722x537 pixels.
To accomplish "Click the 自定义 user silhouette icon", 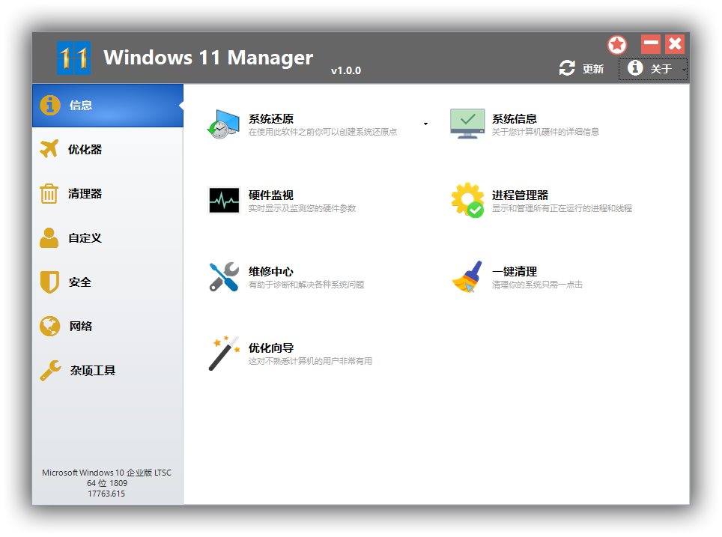I will [x=49, y=237].
